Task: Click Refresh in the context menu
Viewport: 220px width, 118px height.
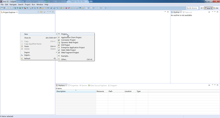Action: click(x=39, y=58)
